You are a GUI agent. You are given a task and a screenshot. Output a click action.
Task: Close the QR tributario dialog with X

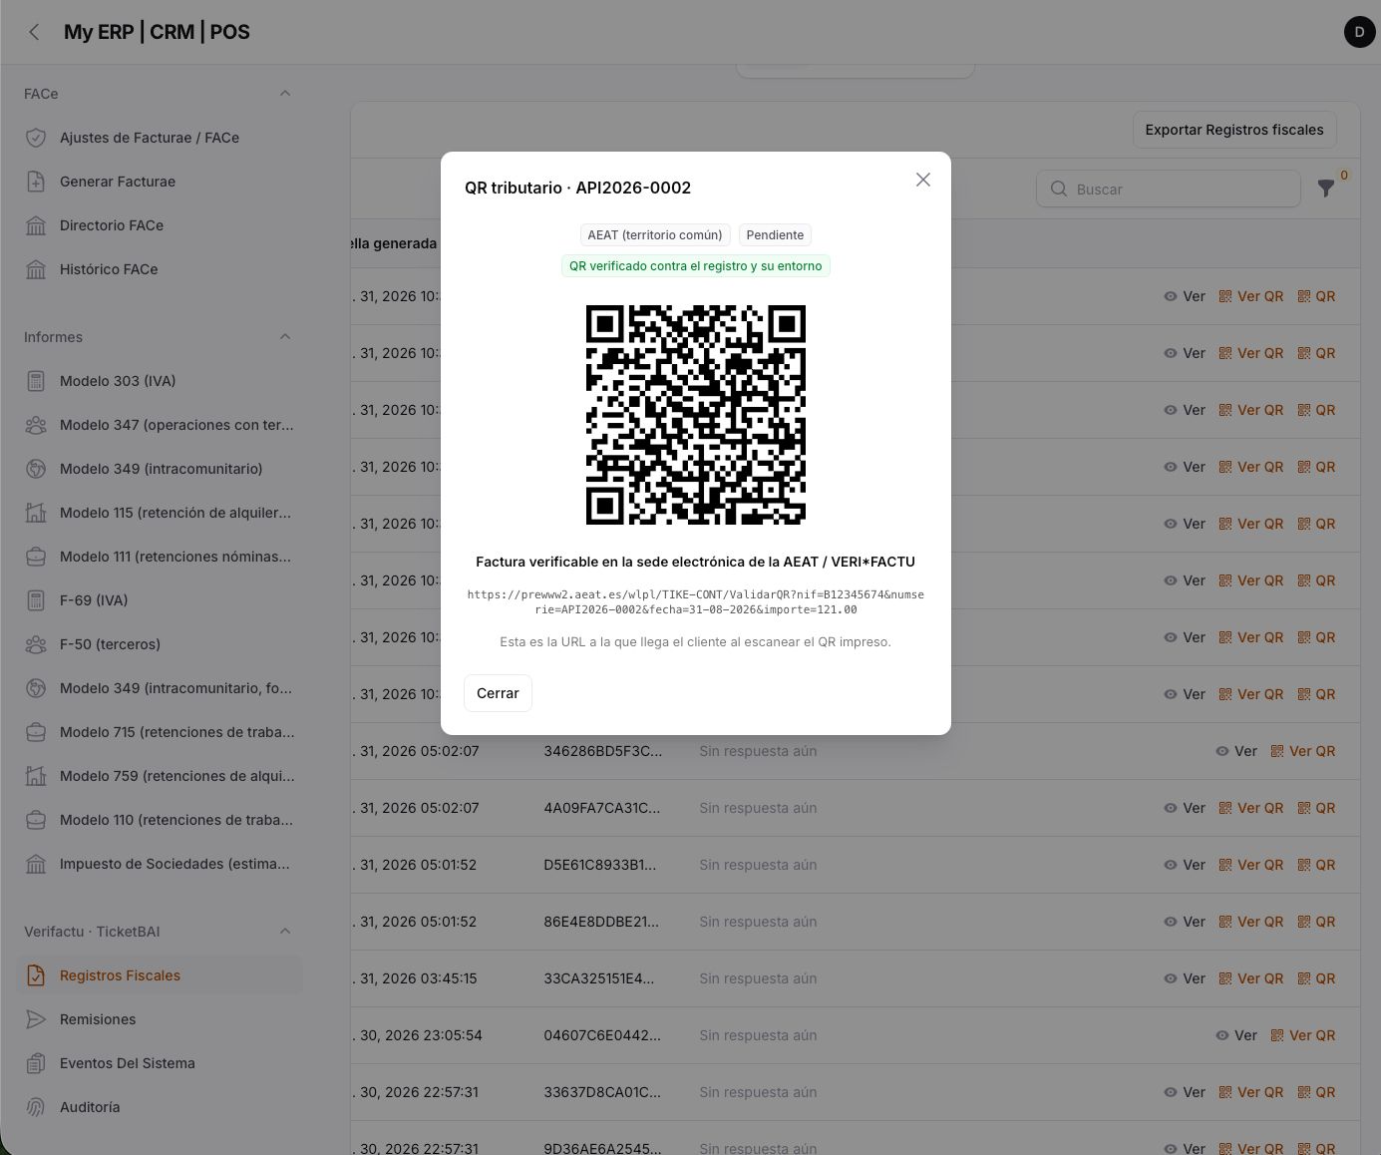click(923, 180)
